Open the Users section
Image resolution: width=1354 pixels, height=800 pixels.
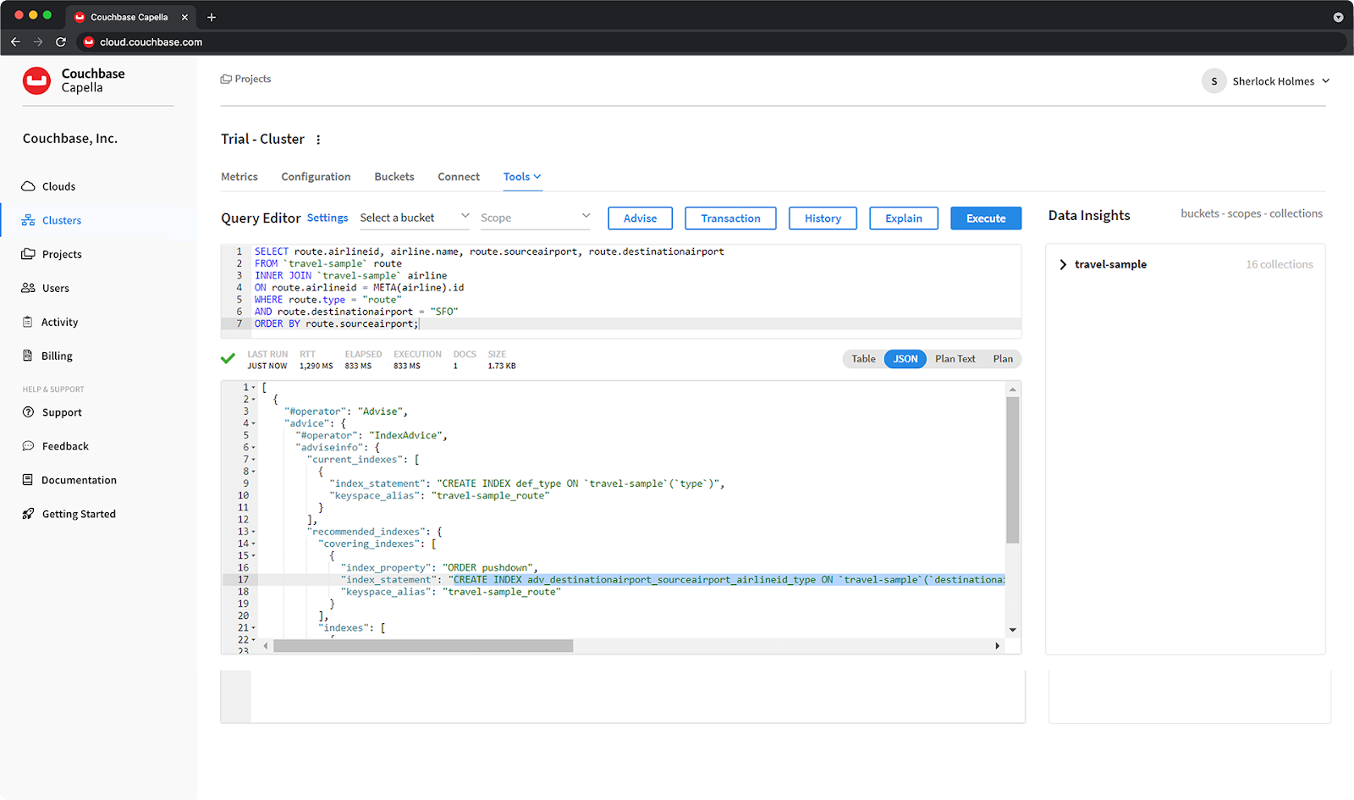pos(55,288)
